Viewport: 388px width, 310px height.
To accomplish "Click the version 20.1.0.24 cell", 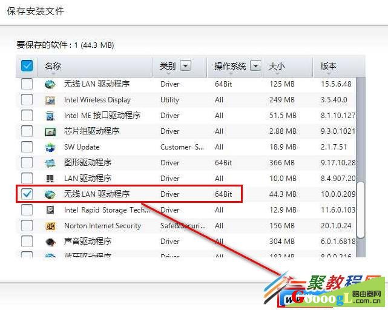I will click(x=336, y=226).
